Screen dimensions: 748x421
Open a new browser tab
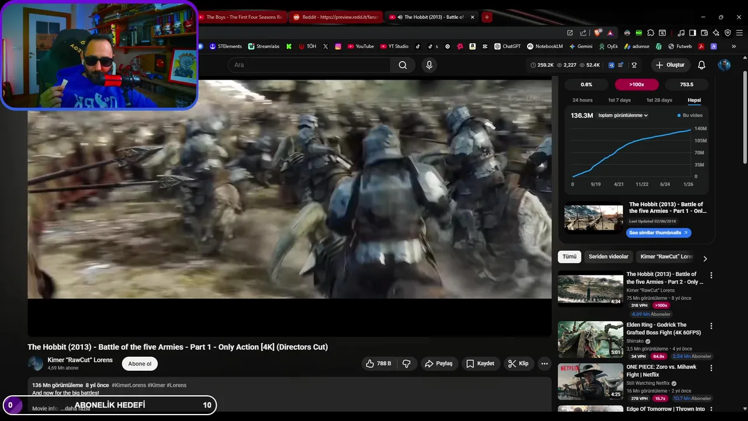click(487, 17)
